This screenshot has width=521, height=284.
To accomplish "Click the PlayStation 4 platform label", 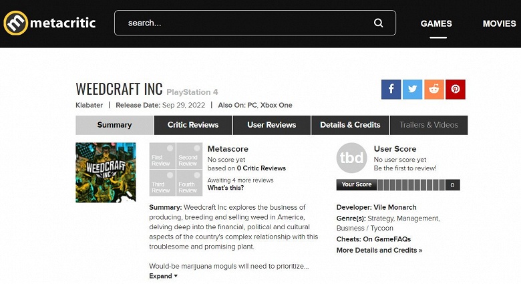I will (x=192, y=92).
